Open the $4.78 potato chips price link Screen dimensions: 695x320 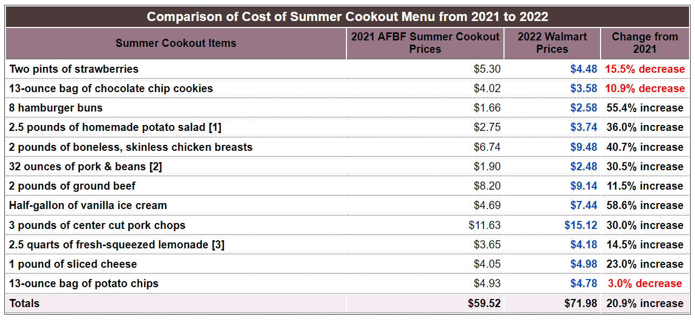[x=583, y=283]
